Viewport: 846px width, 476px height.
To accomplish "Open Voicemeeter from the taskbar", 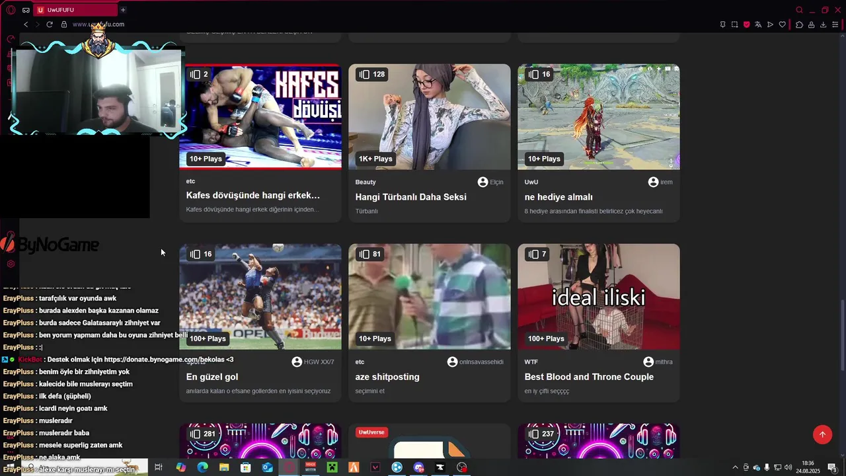I will [311, 467].
